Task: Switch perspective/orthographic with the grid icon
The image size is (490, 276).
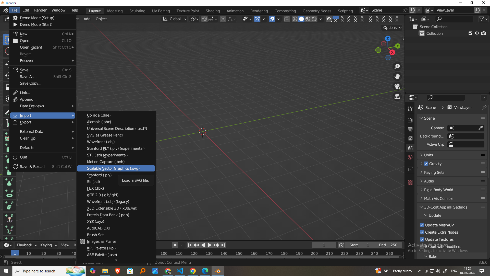Action: click(x=397, y=97)
